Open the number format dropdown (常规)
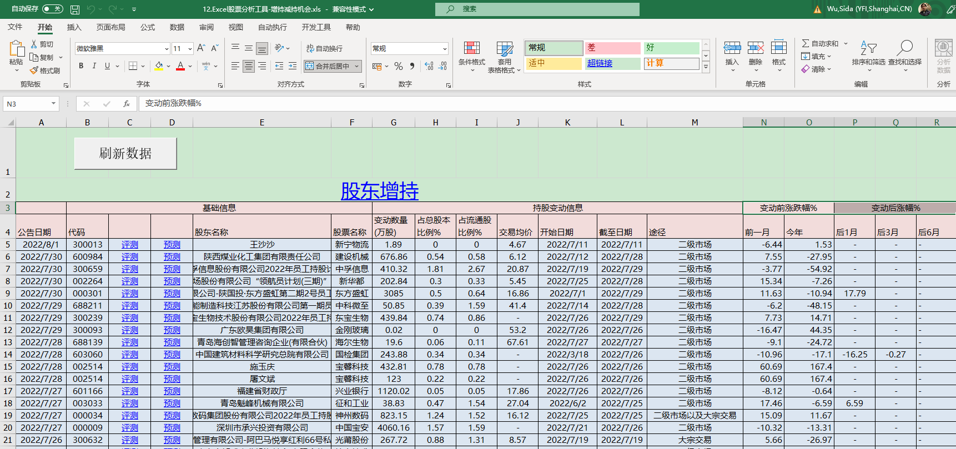The image size is (956, 449). [x=445, y=49]
